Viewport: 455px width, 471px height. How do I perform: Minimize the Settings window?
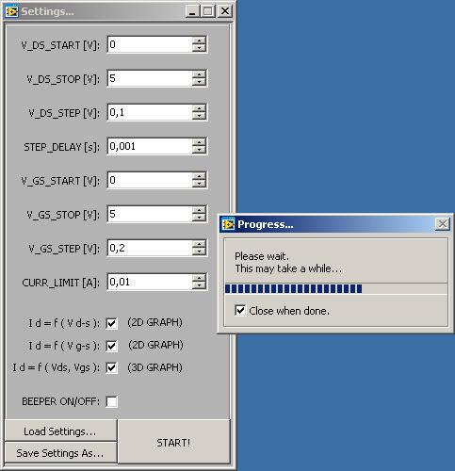tap(192, 11)
